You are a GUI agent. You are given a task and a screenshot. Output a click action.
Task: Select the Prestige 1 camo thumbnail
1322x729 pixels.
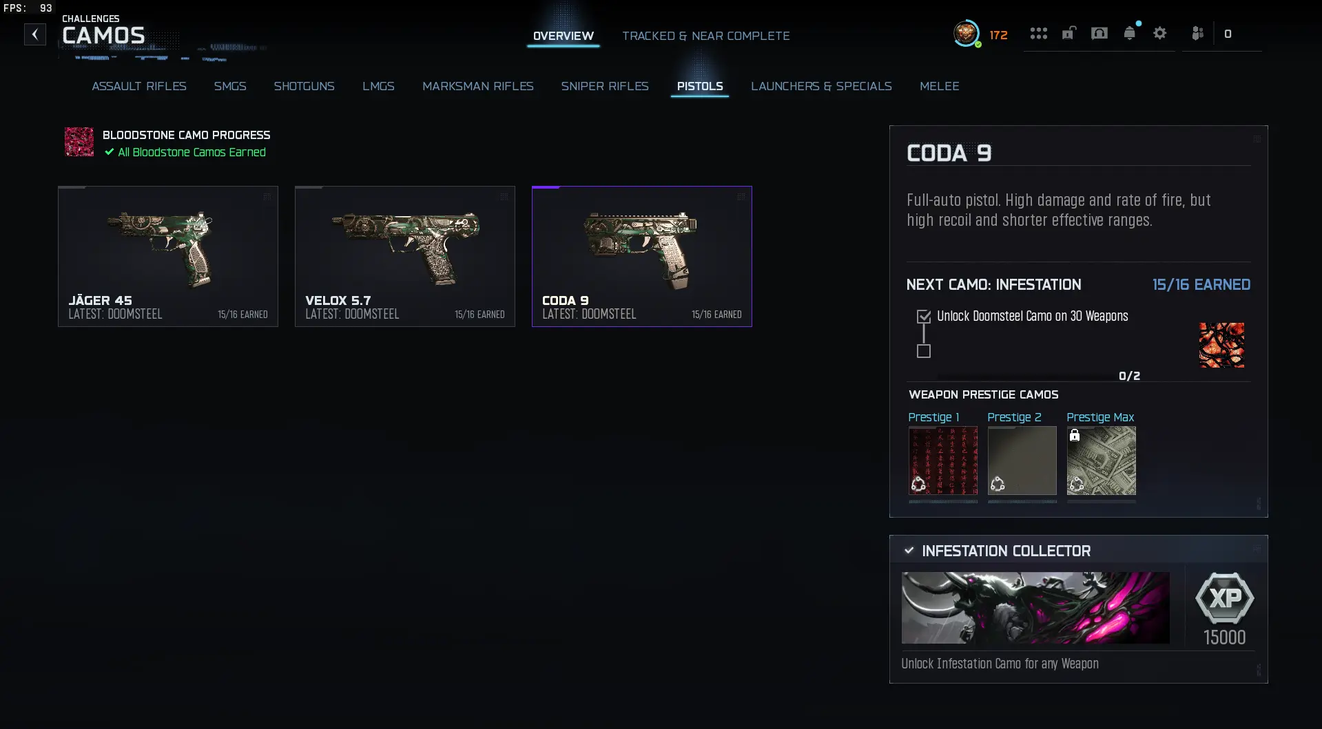[x=943, y=461]
